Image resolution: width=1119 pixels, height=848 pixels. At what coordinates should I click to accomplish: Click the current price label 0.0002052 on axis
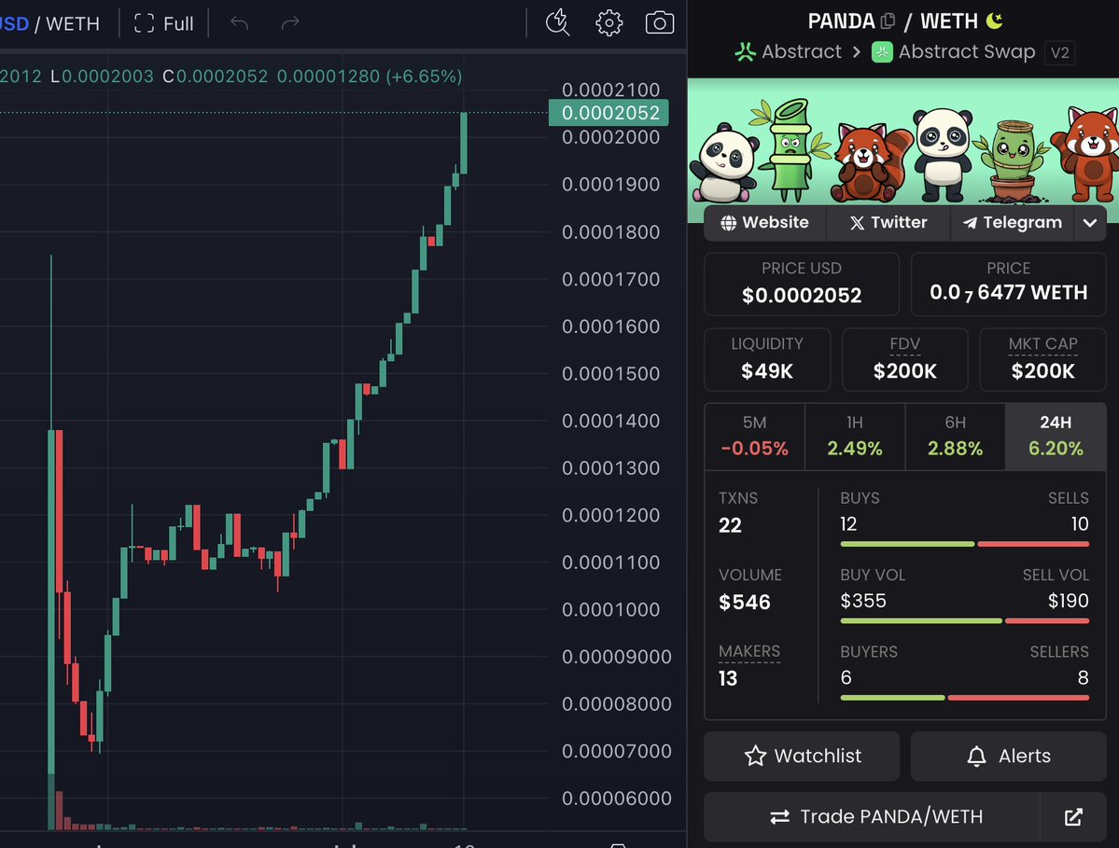[608, 113]
